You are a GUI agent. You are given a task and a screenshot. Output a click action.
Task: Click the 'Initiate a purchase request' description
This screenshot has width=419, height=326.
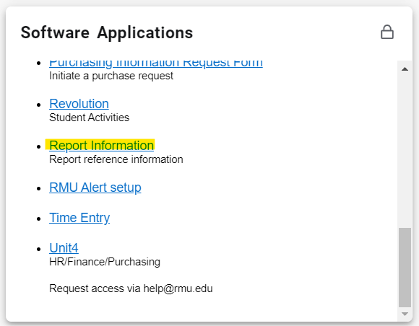111,76
